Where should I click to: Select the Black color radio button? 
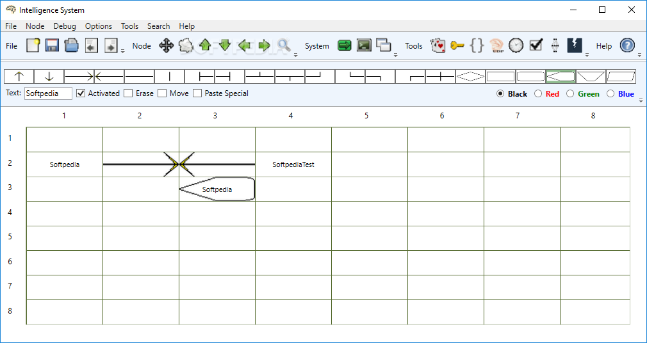tap(500, 93)
